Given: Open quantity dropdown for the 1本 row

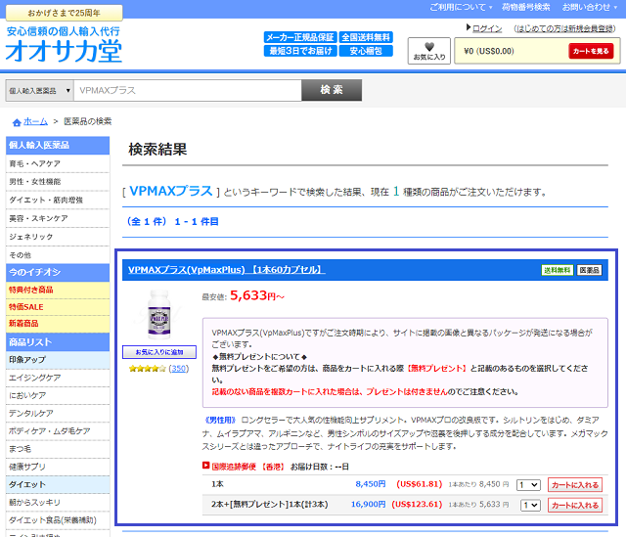Looking at the screenshot, I should [528, 485].
